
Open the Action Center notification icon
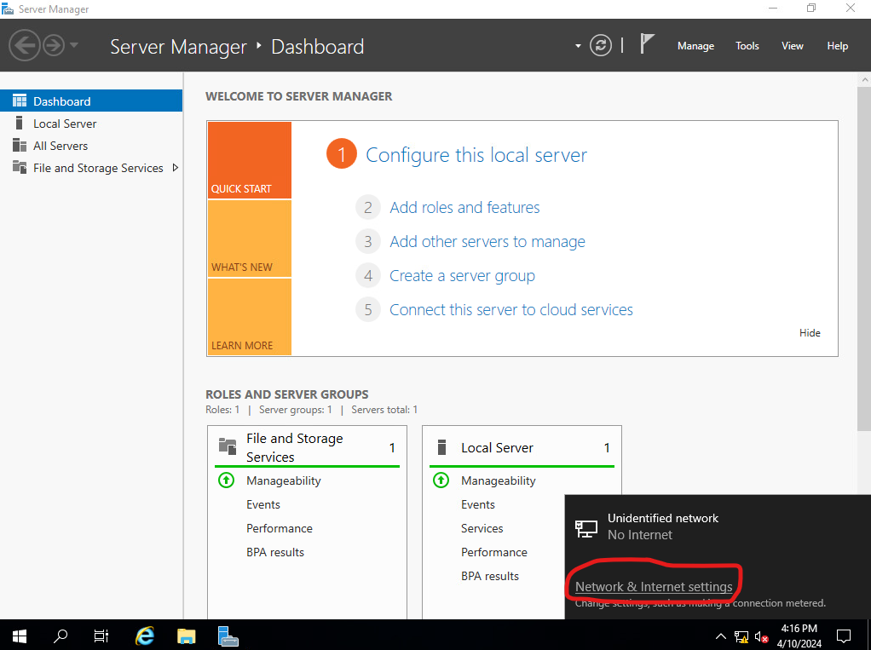coord(844,636)
